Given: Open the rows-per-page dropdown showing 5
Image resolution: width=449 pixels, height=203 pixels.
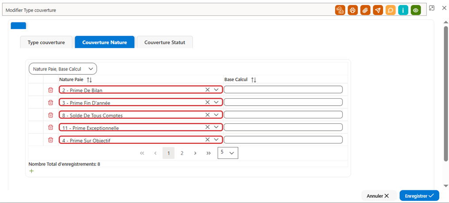Looking at the screenshot, I should pyautogui.click(x=228, y=153).
